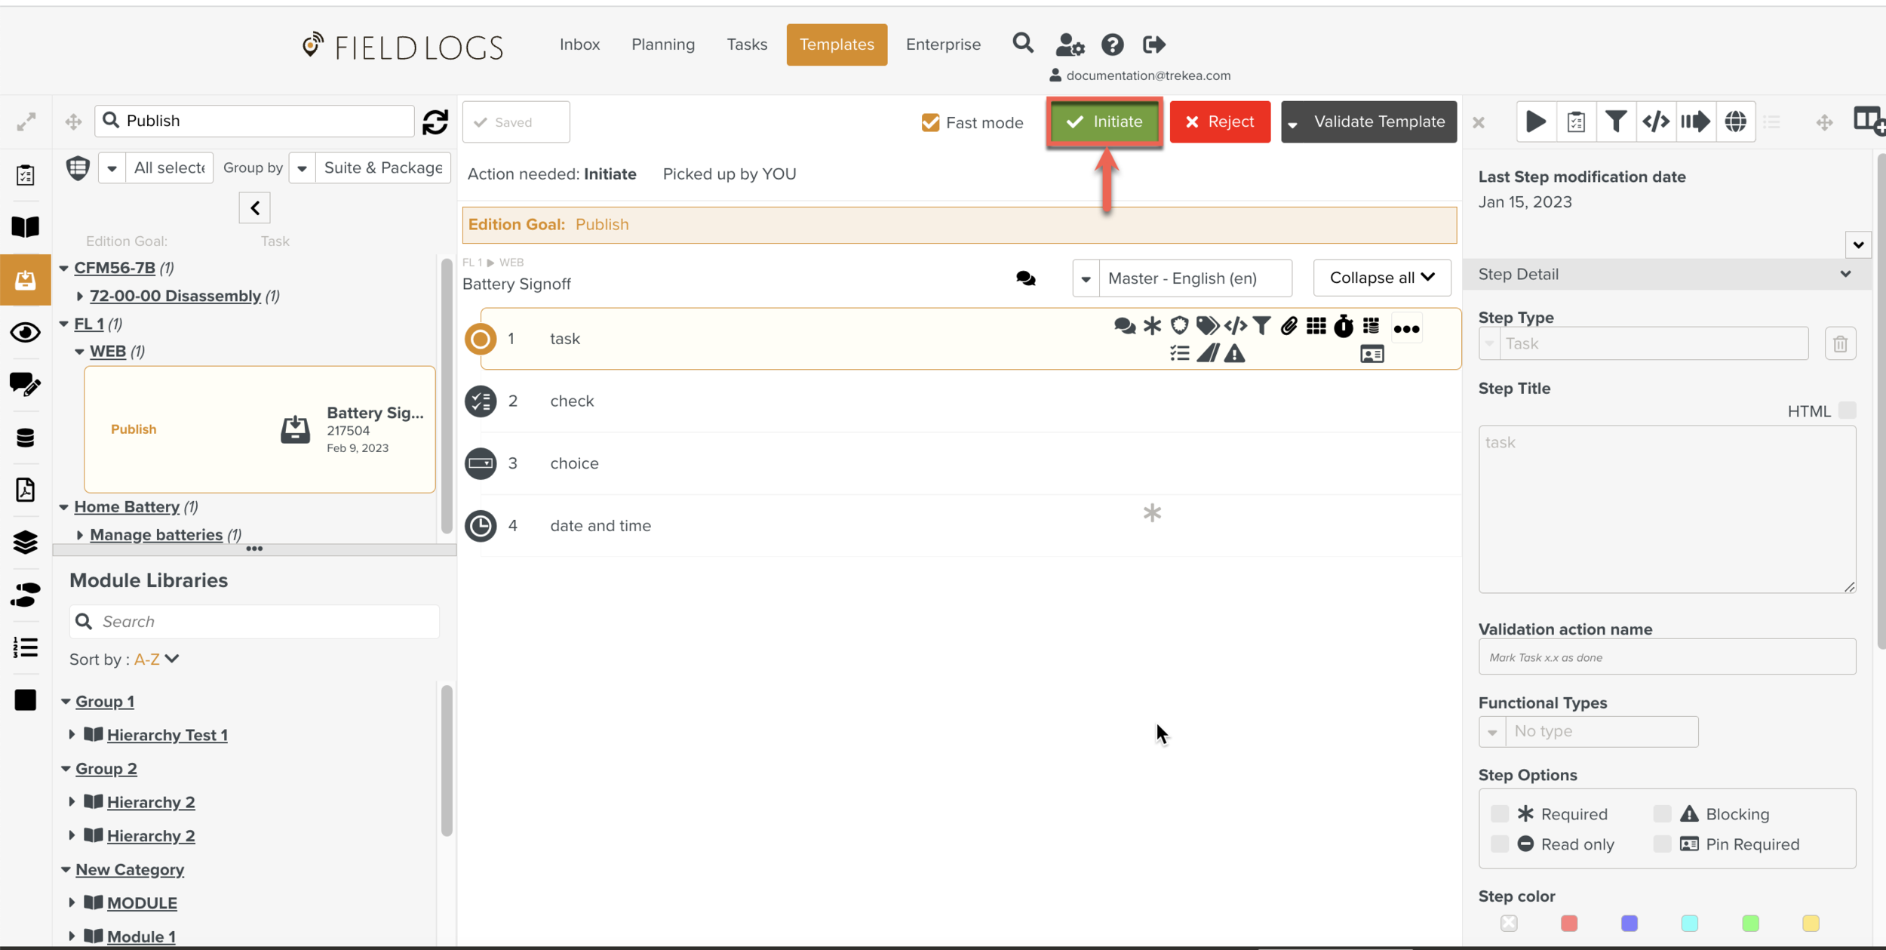The width and height of the screenshot is (1886, 950).
Task: Click the globe icon in right toolbar
Action: coord(1735,121)
